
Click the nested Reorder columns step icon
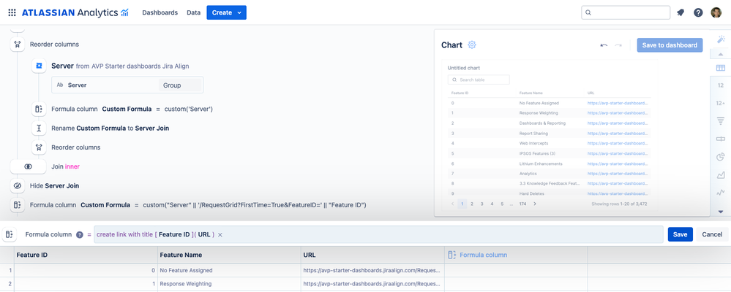(x=40, y=147)
